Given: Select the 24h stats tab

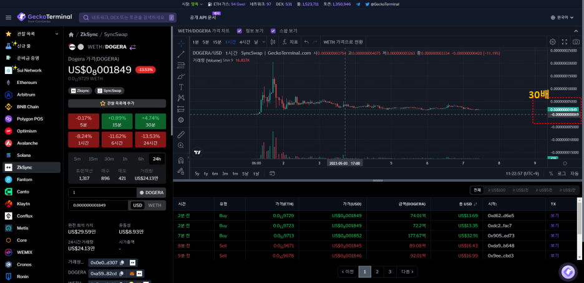Looking at the screenshot, I should click(x=157, y=159).
